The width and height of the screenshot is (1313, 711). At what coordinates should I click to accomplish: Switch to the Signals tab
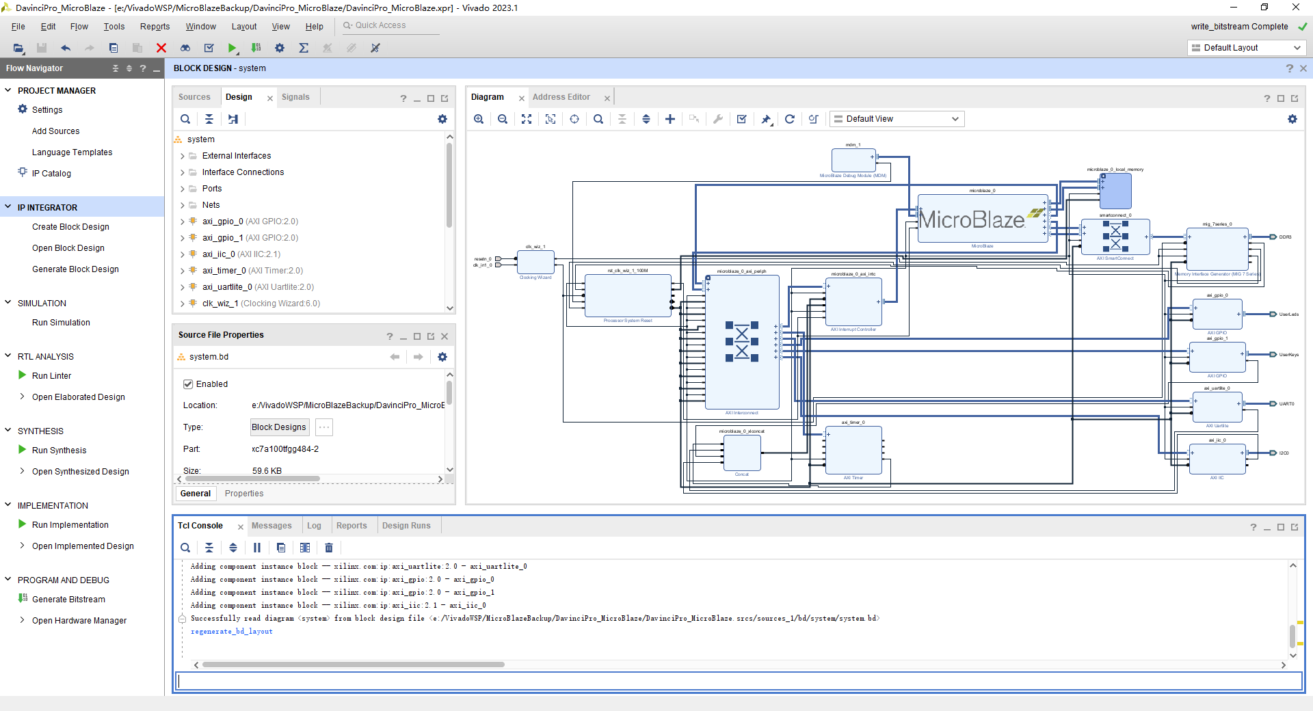(x=295, y=97)
